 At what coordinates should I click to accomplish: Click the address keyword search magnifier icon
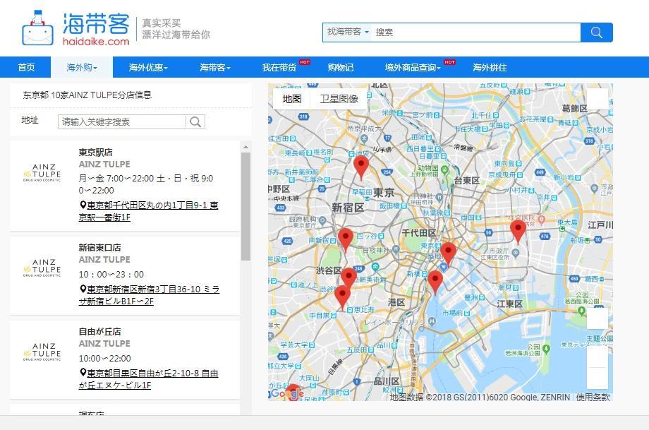(195, 121)
